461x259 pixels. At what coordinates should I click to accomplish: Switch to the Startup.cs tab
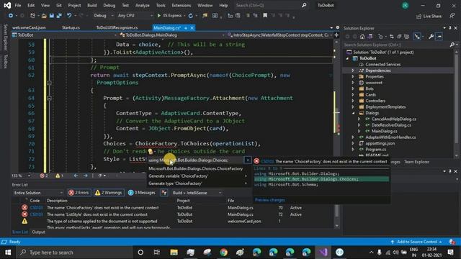coord(71,27)
